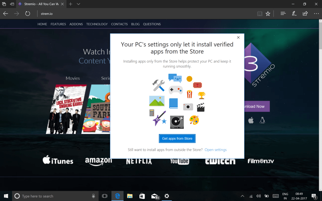Open BLOG in site navigation
This screenshot has width=322, height=201.
(135, 24)
